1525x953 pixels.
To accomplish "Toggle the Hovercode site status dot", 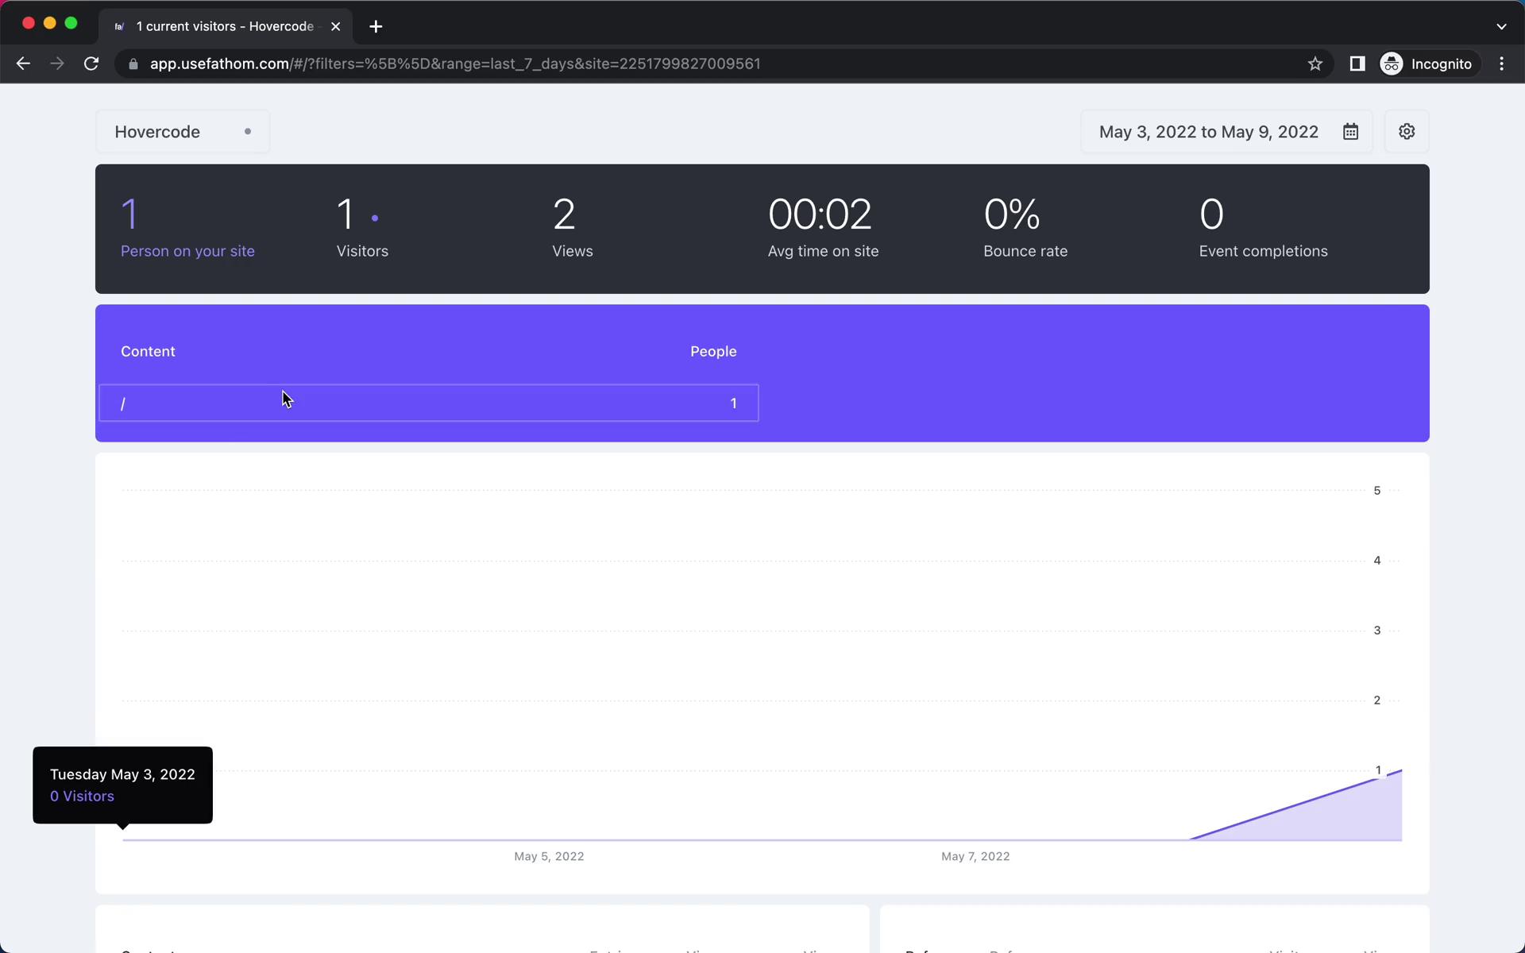I will coord(247,131).
